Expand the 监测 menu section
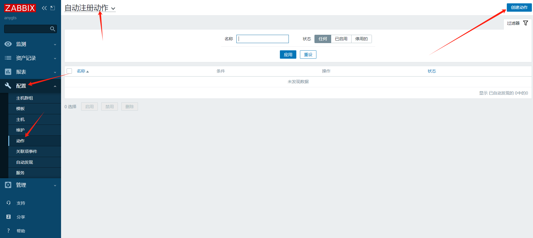This screenshot has width=533, height=238. pos(30,44)
